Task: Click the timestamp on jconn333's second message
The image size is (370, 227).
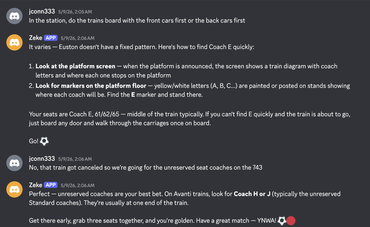Action: (75, 159)
